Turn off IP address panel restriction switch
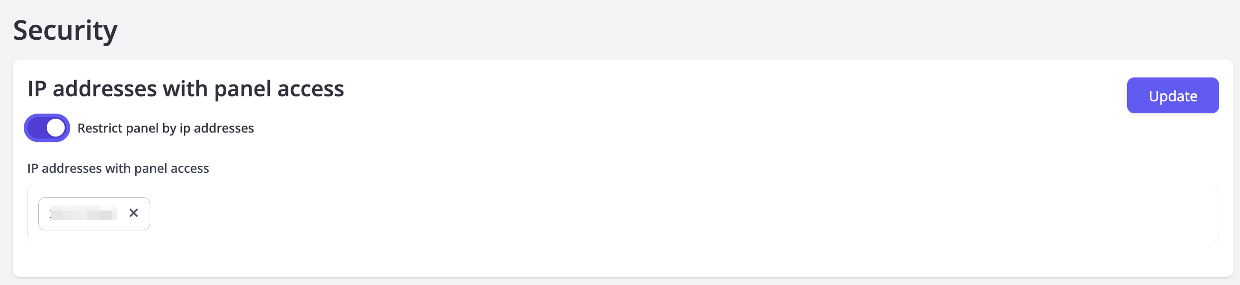Screen dimensions: 1240x285 coord(47,128)
